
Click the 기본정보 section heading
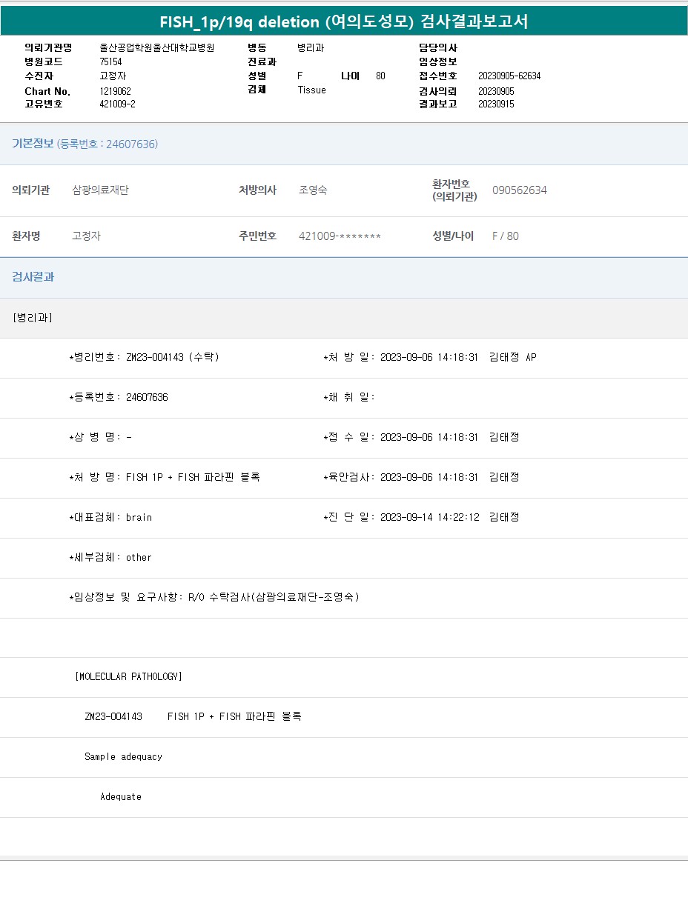click(x=33, y=144)
